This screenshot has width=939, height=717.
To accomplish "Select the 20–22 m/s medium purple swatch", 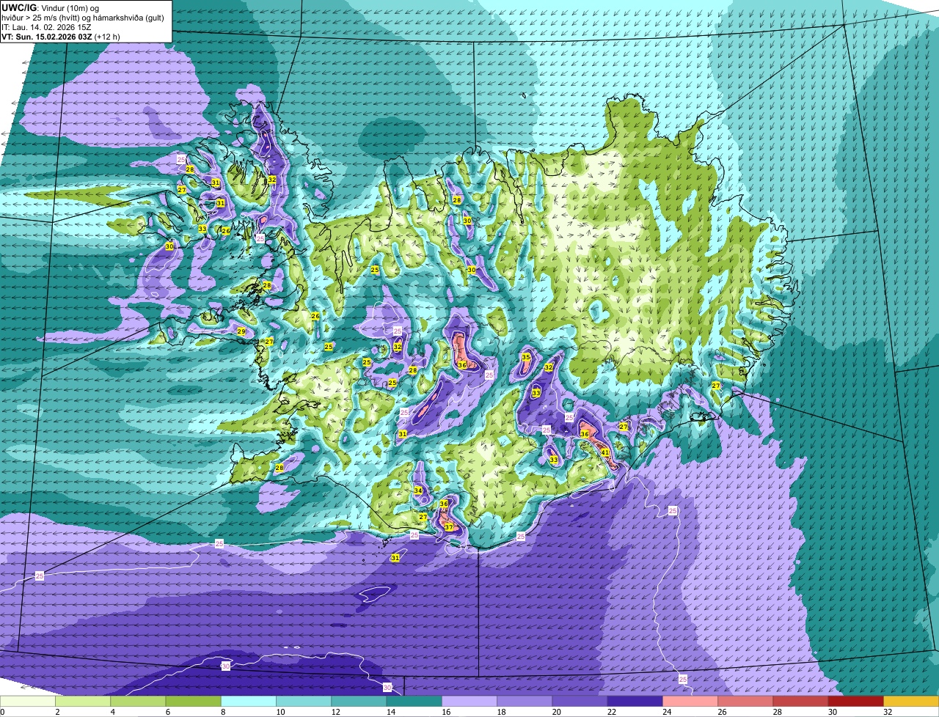I will click(580, 701).
